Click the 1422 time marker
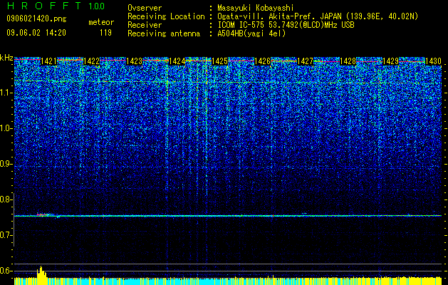 [x=91, y=61]
